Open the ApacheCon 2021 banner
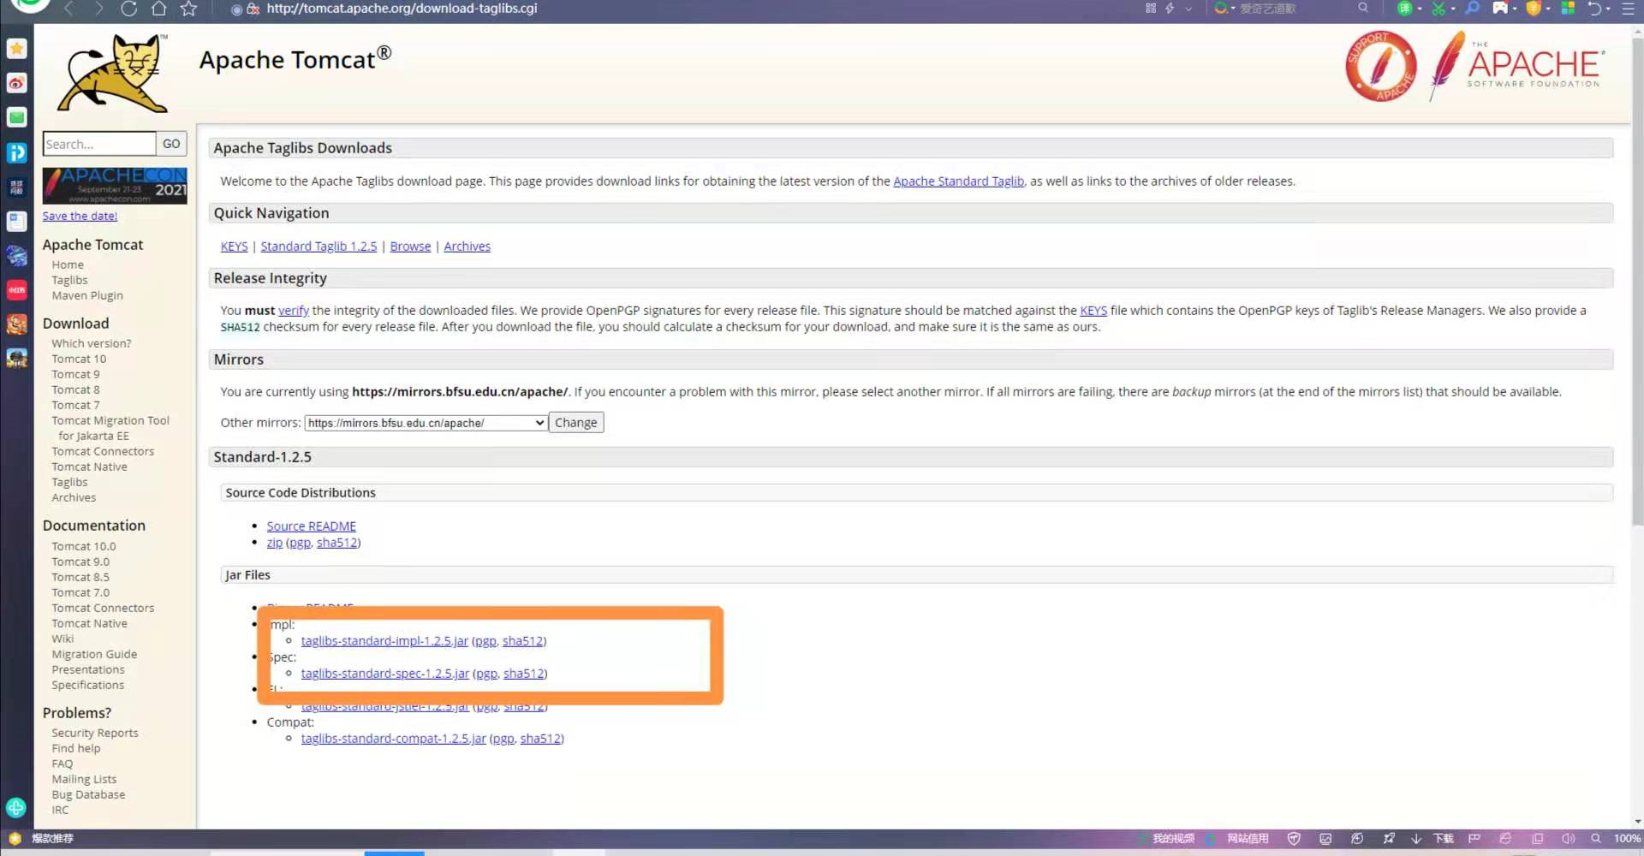Screen dimensions: 1644x856 (115, 185)
